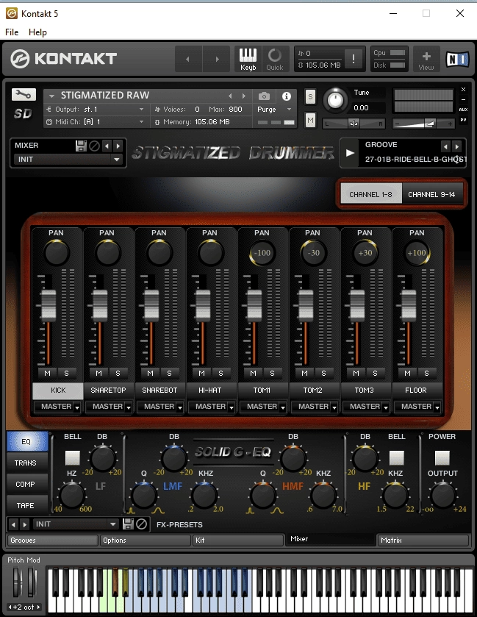Toggle the HF BELL switch
The image size is (477, 617).
396,458
